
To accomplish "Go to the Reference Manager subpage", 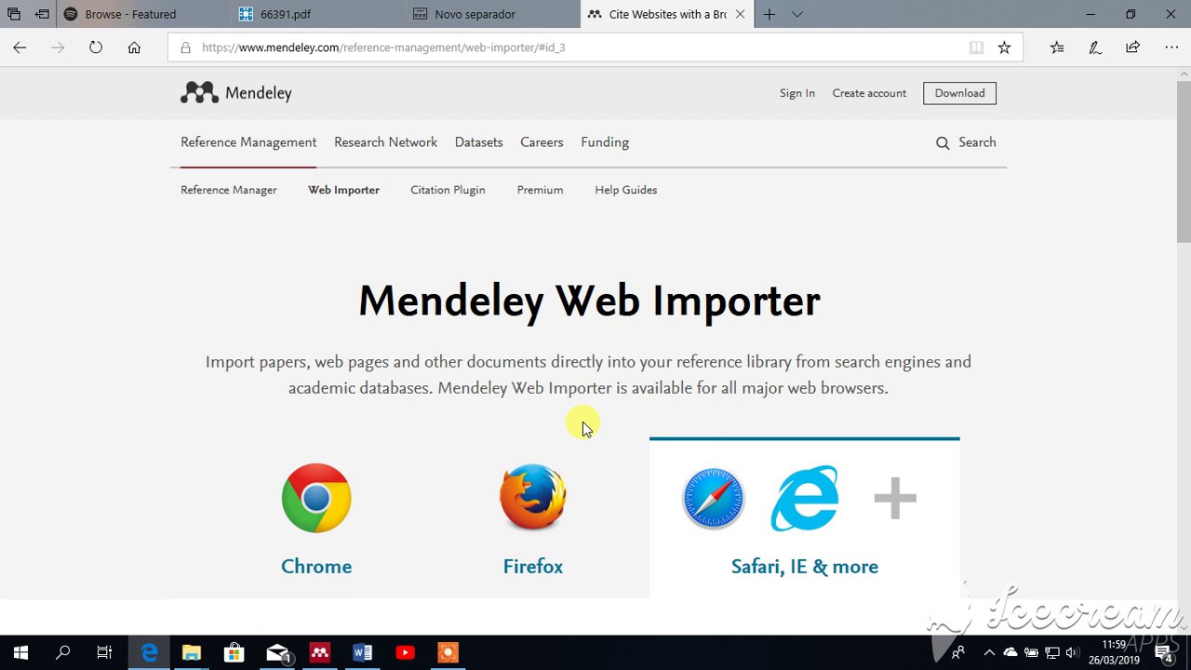I will pos(229,190).
